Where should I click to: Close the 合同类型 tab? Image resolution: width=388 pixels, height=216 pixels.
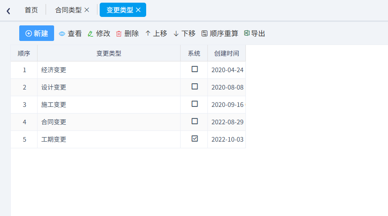(x=87, y=10)
